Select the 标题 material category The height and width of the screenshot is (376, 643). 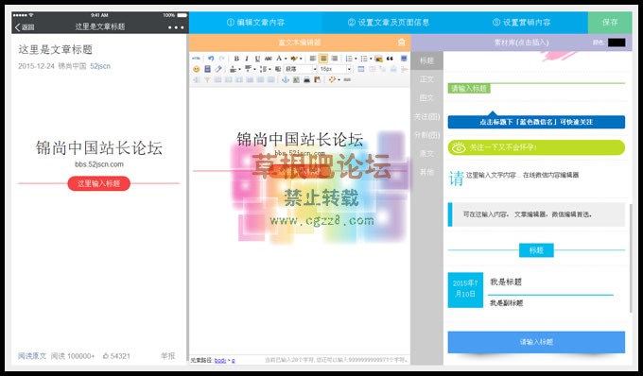426,61
